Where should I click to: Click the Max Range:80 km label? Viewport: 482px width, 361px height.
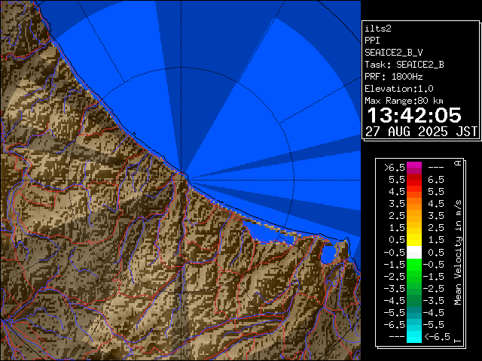404,100
